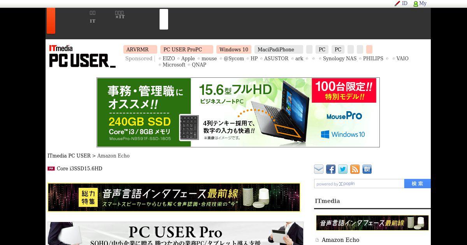Screen dimensions: 467x245
Task: Click the white block in the dark header
Action: click(x=164, y=19)
